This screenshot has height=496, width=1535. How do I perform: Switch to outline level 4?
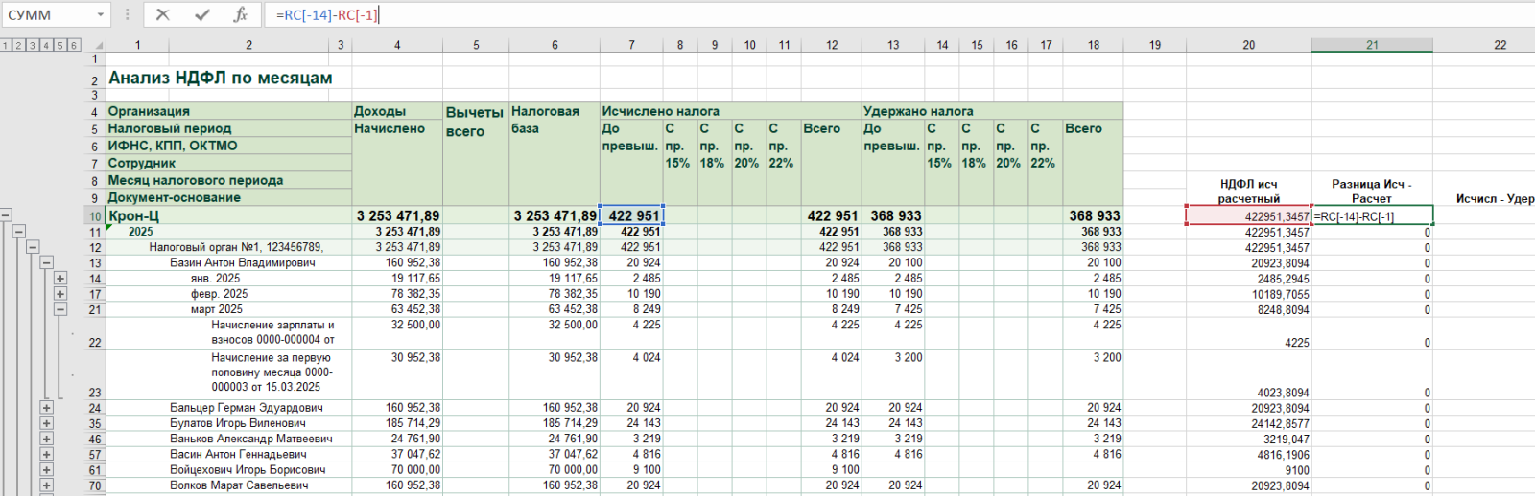pyautogui.click(x=46, y=45)
